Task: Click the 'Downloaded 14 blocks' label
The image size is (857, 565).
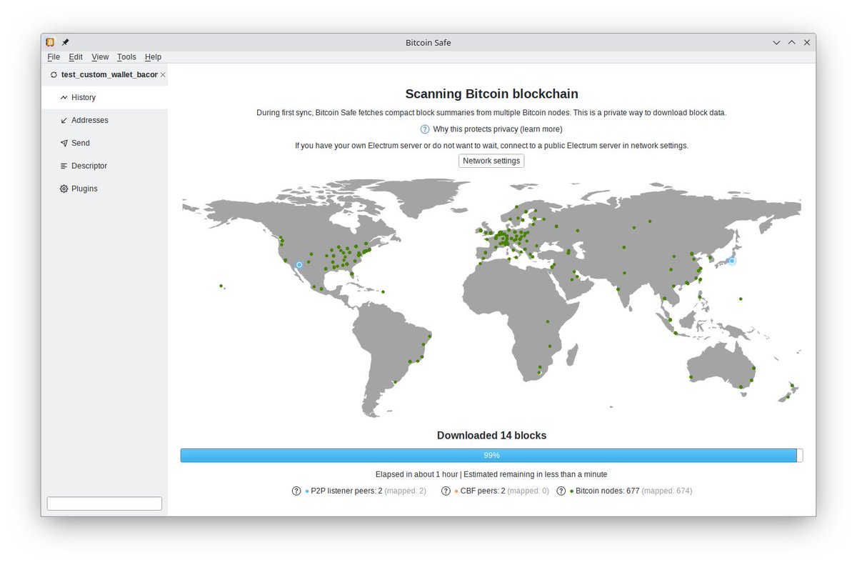Action: [491, 435]
